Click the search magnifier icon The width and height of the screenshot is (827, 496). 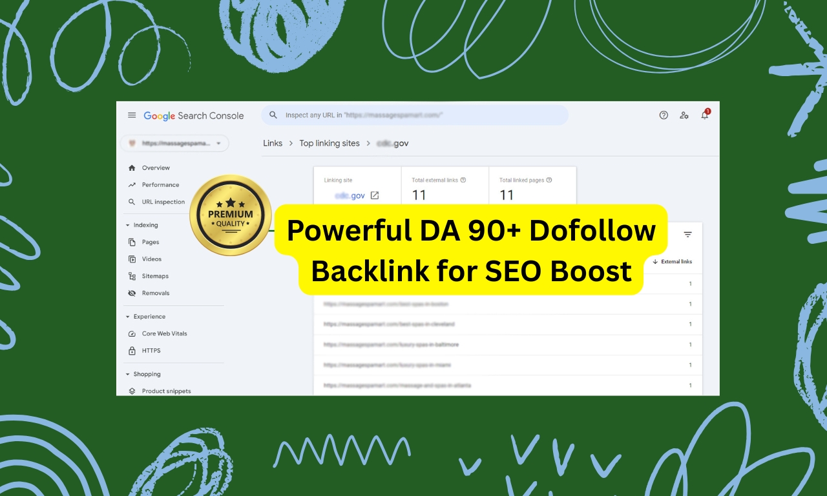point(273,115)
